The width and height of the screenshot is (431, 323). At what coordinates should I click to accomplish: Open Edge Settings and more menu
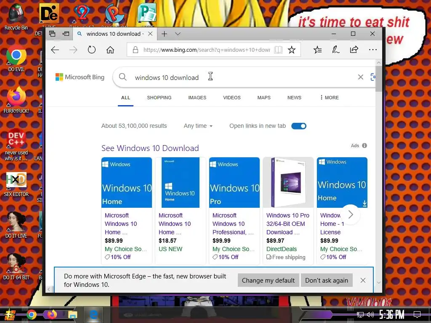[373, 50]
